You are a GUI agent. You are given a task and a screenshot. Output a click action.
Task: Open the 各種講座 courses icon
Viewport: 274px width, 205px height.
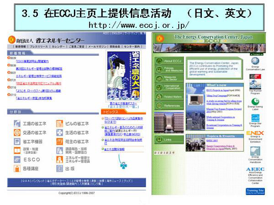pos(17,169)
